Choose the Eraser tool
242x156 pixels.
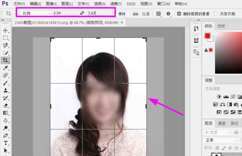[x=5, y=105]
